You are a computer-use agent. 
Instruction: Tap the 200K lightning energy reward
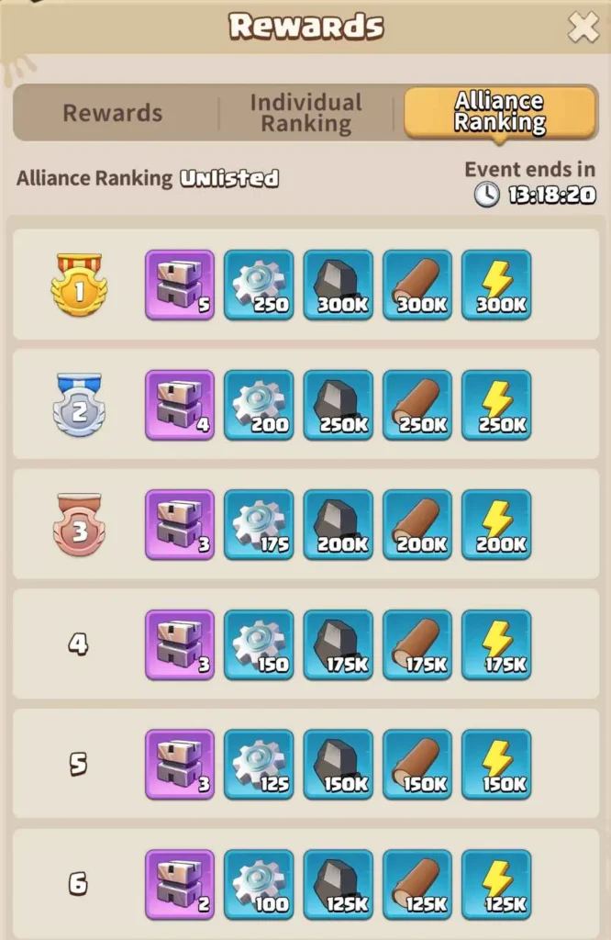pyautogui.click(x=496, y=524)
